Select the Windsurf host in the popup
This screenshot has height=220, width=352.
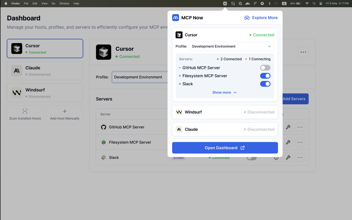(x=225, y=112)
